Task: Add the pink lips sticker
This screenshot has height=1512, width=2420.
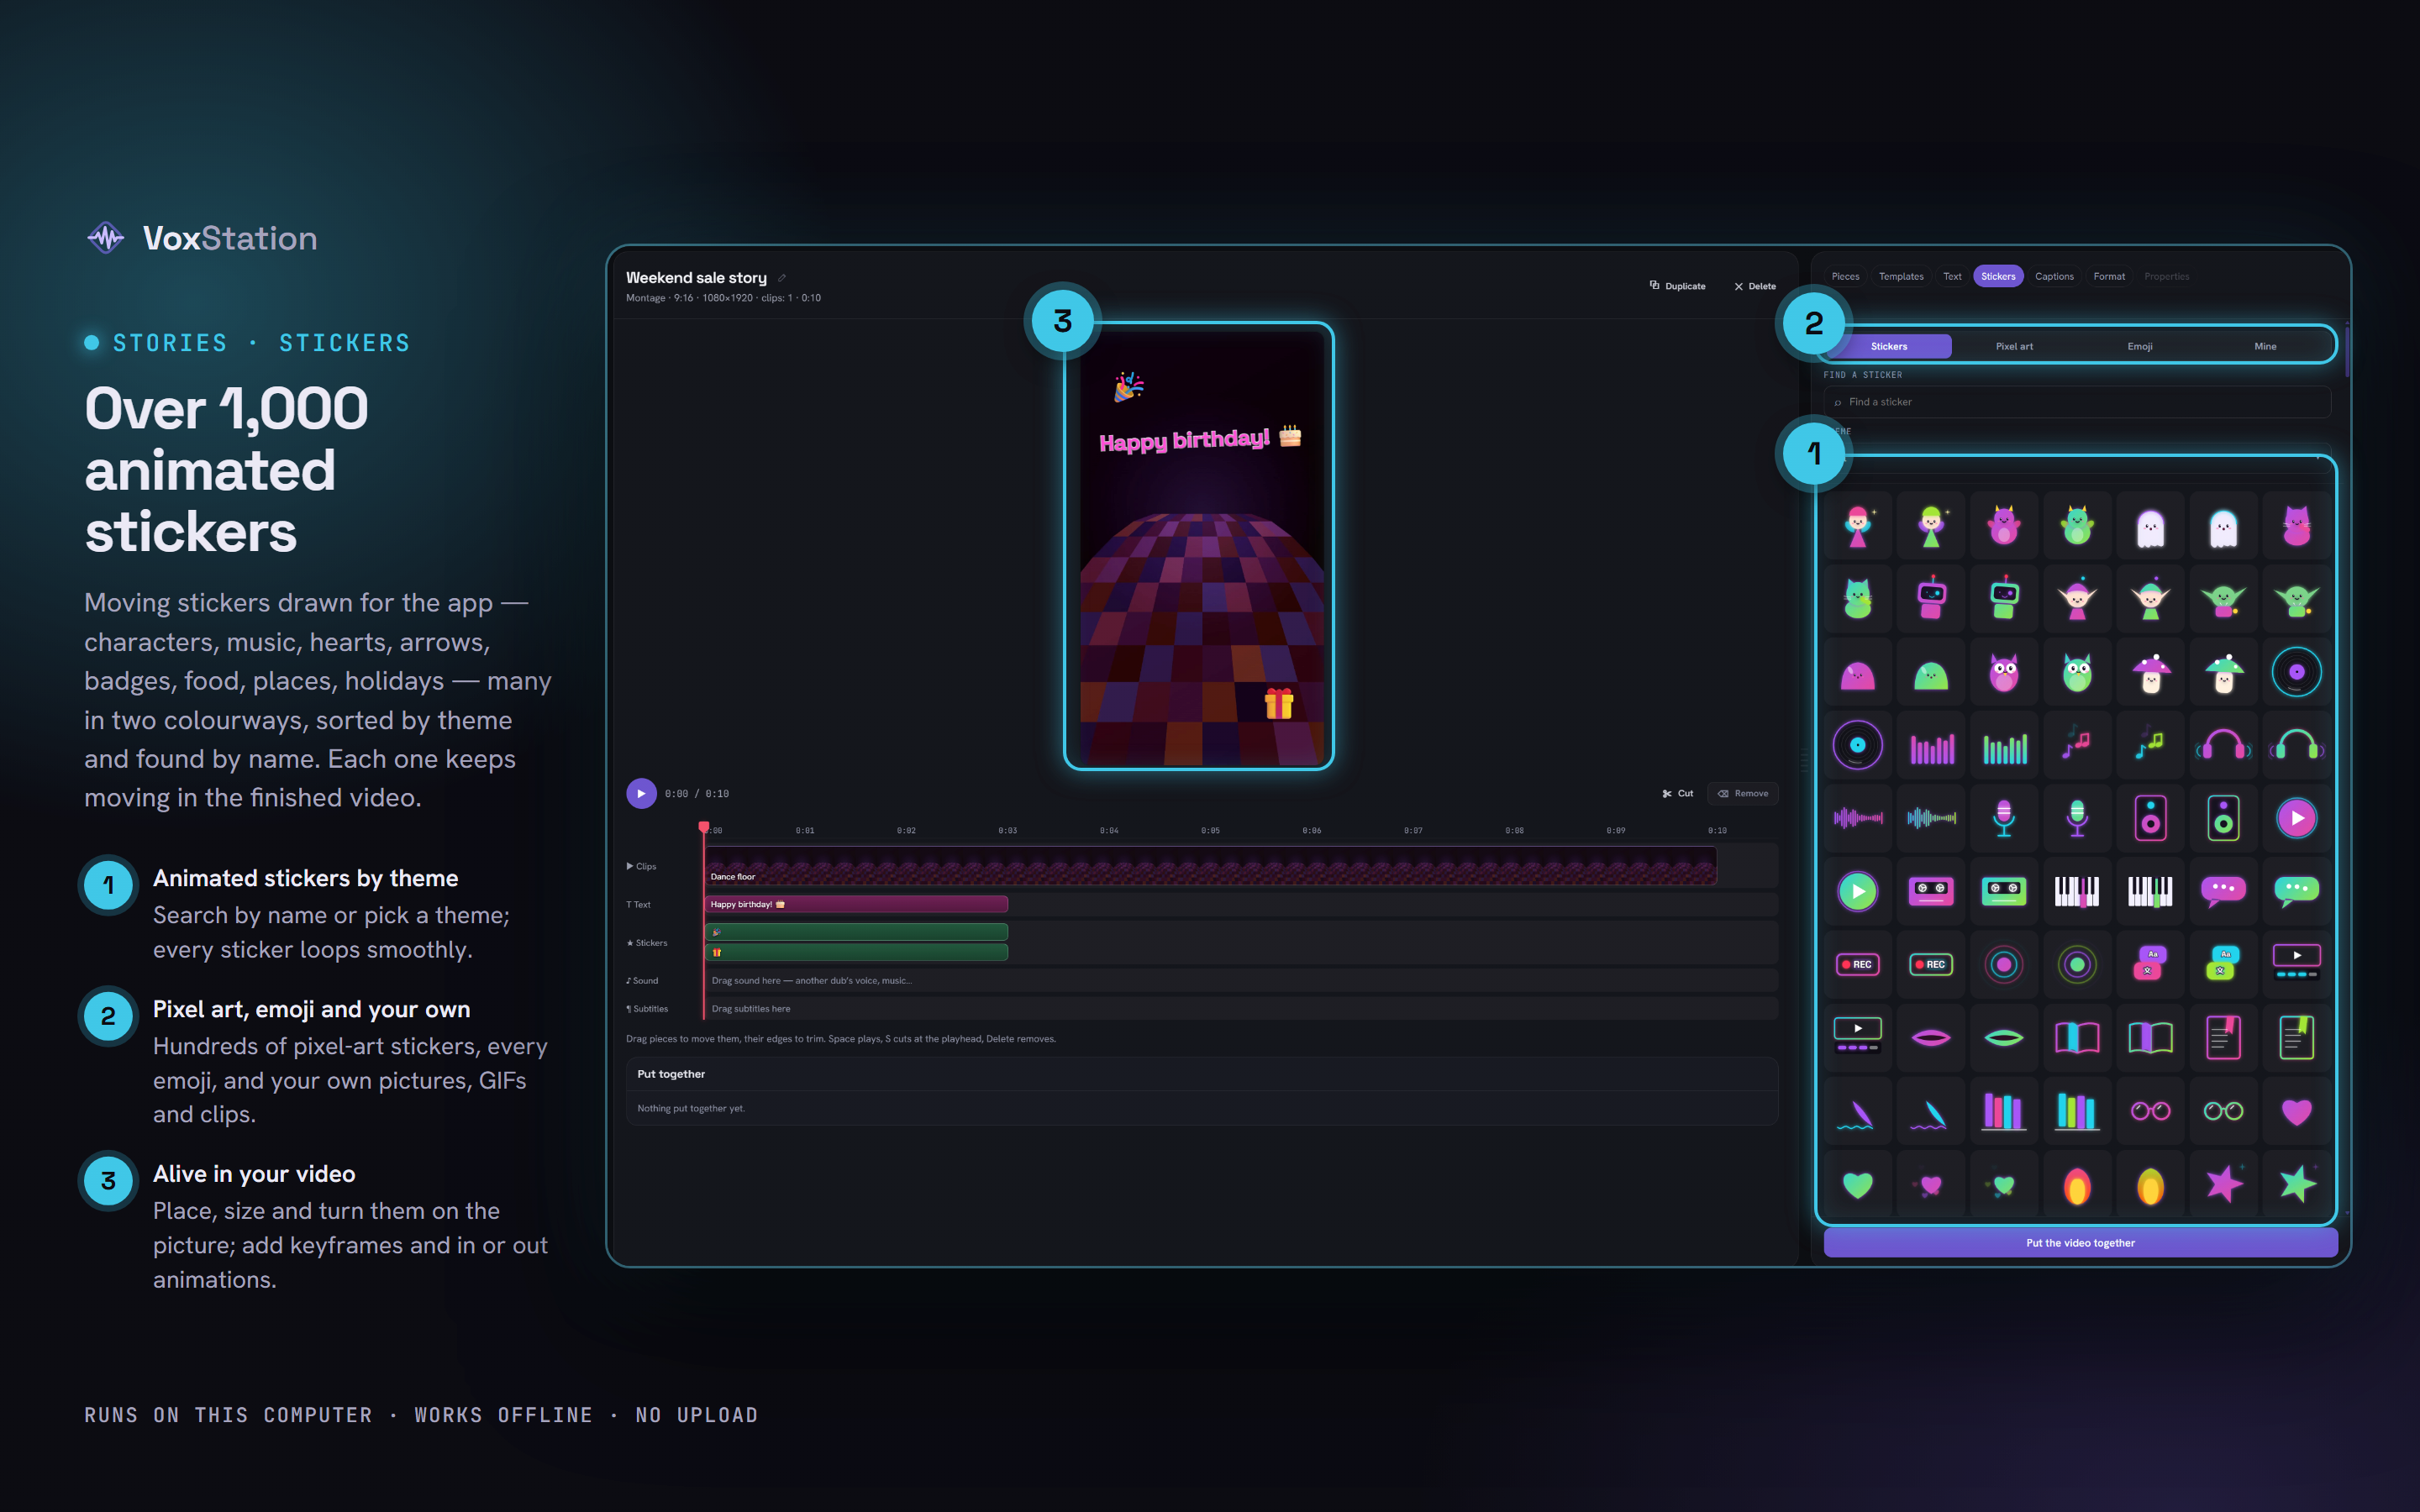Action: point(1931,1038)
